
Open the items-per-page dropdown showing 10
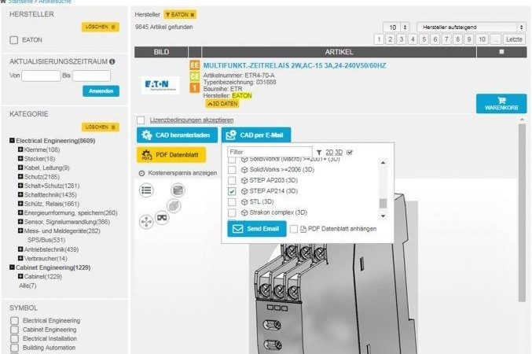point(396,28)
